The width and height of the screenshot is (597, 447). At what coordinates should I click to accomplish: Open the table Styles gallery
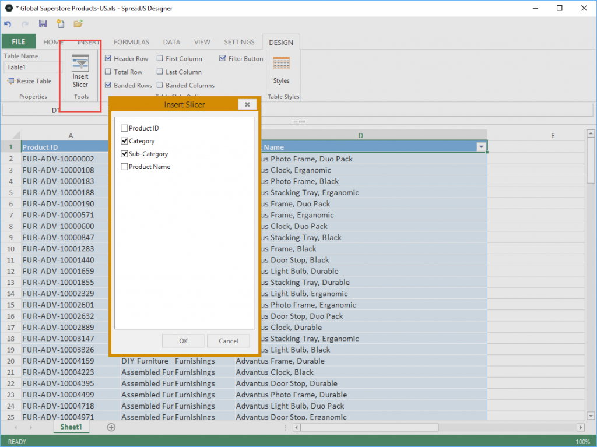tap(282, 70)
